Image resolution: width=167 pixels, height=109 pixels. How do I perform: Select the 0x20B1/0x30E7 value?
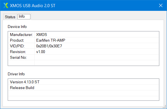[x=49, y=46]
